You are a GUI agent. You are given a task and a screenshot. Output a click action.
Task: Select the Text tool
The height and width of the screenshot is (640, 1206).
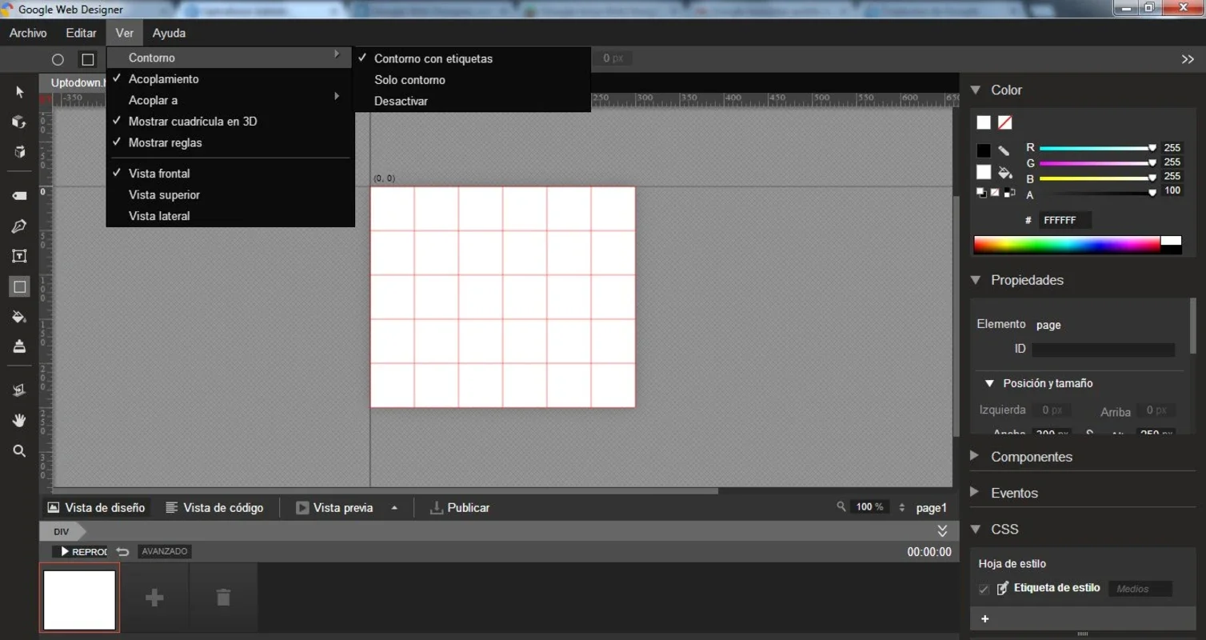[x=19, y=256]
